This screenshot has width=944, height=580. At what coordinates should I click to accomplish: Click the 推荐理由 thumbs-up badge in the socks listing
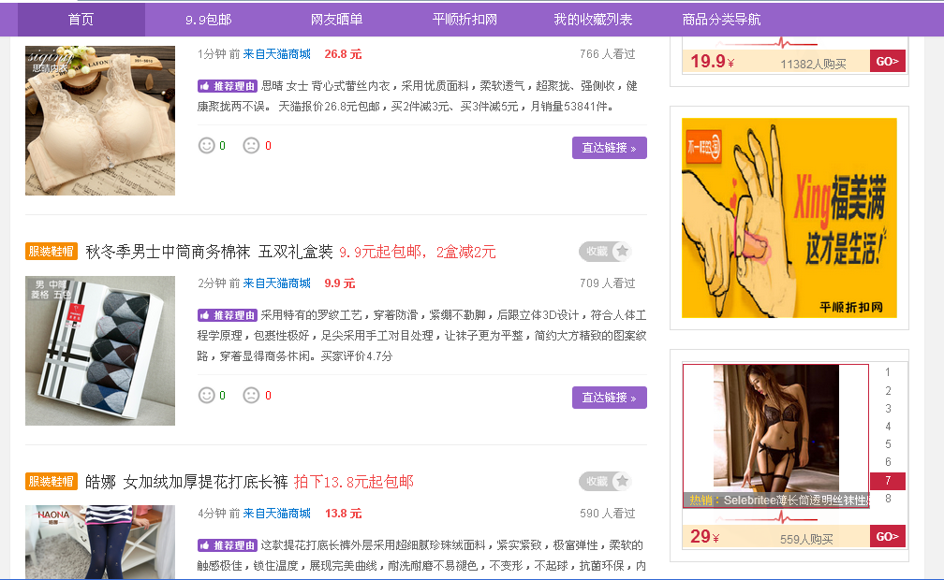[227, 315]
